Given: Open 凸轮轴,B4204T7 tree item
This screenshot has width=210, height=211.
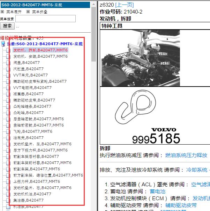Looking at the screenshot, I should point(28,113).
